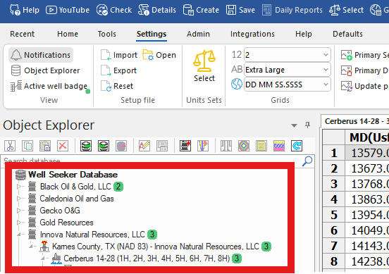Switch to the Recent ribbon tab
This screenshot has height=274, width=389.
(22, 34)
